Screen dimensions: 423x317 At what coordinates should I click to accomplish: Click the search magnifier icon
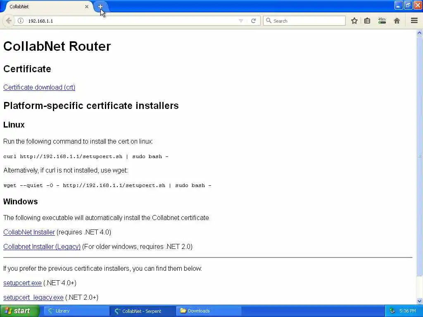click(269, 21)
